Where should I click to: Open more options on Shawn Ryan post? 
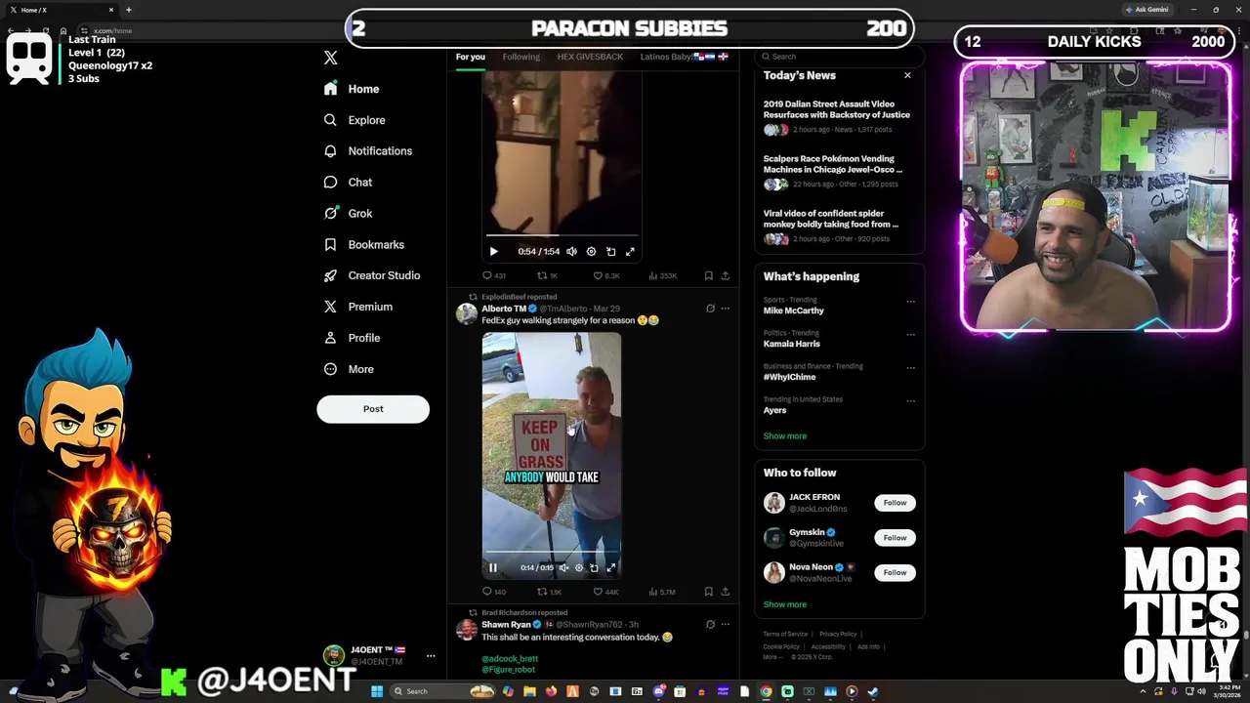tap(725, 624)
